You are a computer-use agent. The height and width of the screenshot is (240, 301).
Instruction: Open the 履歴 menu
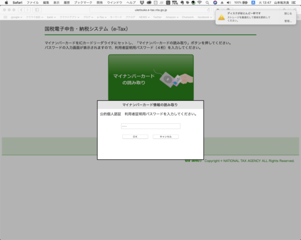tap(67, 3)
